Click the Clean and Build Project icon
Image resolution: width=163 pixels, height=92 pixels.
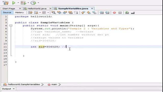(5, 3)
